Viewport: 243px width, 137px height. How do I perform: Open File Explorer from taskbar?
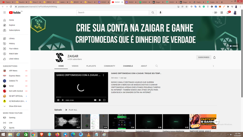pos(10,134)
